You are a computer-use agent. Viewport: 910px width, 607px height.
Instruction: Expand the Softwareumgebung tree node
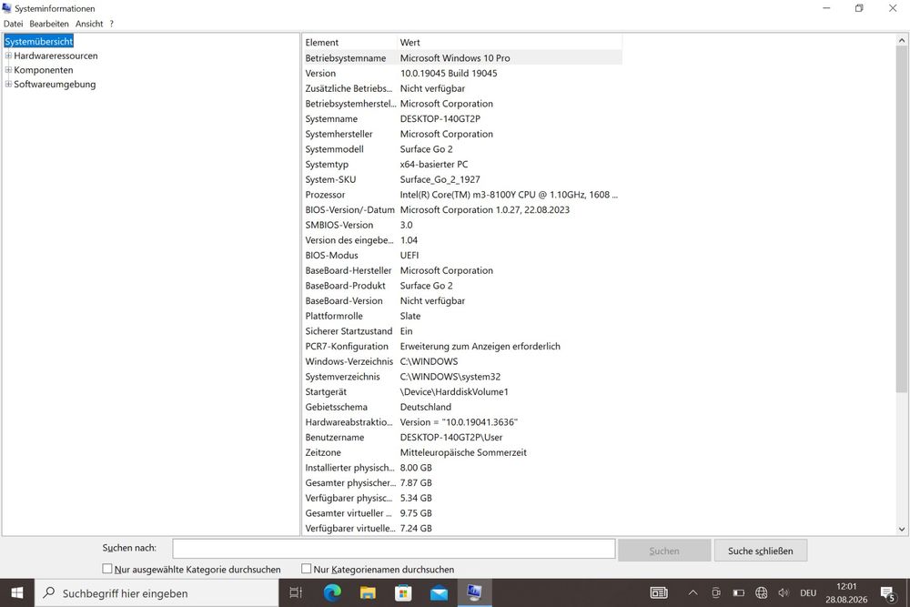pos(8,84)
